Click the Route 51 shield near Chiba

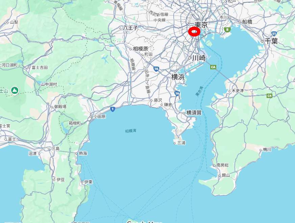(274, 34)
